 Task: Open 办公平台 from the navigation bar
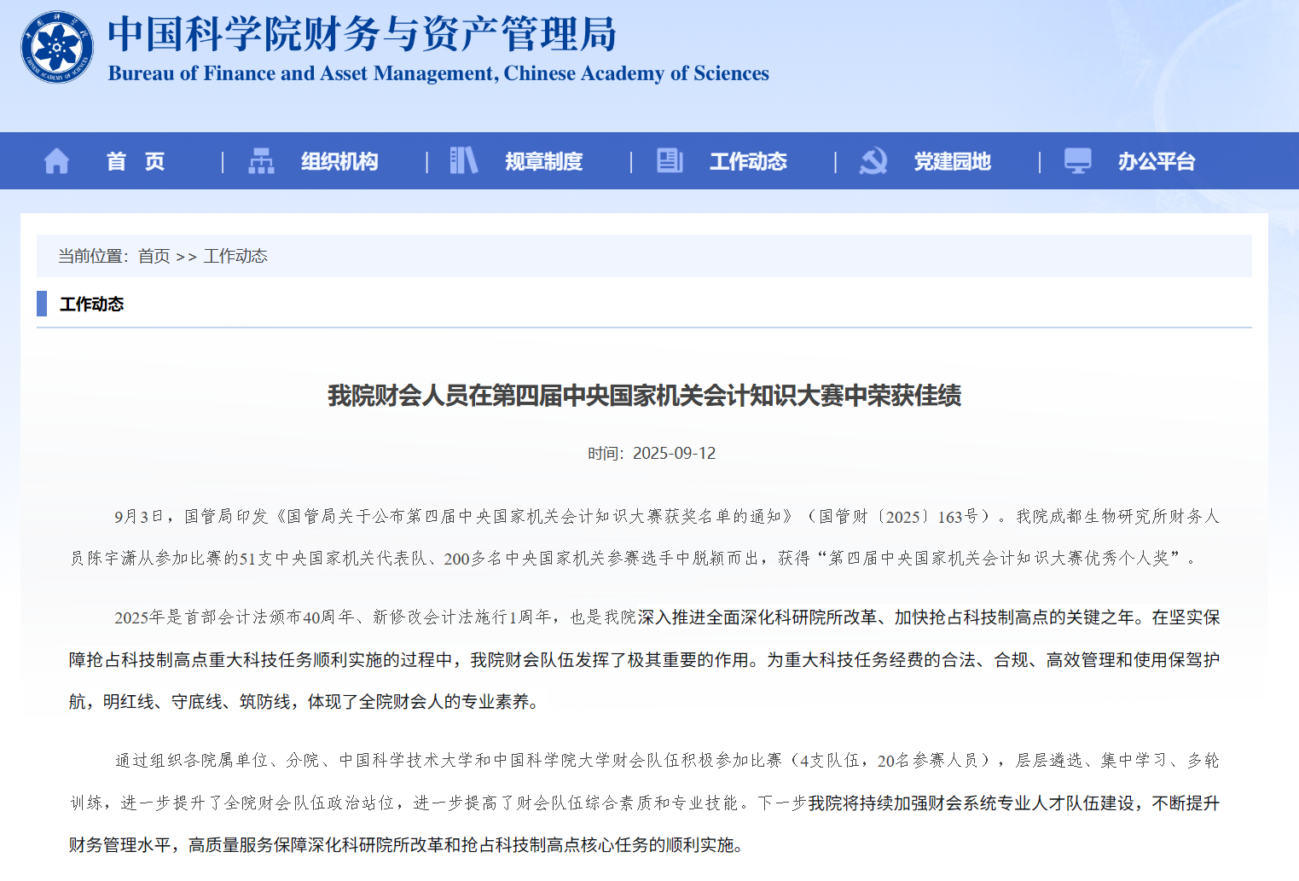coord(1157,161)
